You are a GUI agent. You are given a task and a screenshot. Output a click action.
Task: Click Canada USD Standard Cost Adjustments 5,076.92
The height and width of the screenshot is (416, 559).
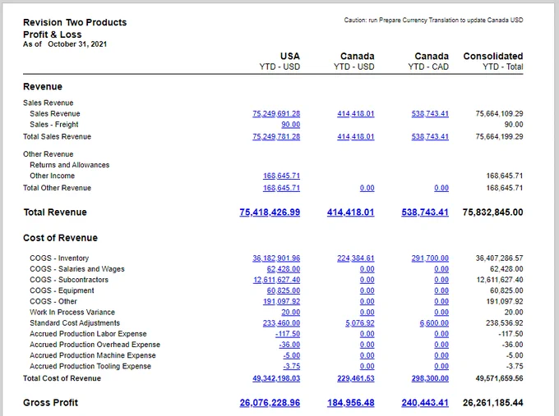(360, 323)
